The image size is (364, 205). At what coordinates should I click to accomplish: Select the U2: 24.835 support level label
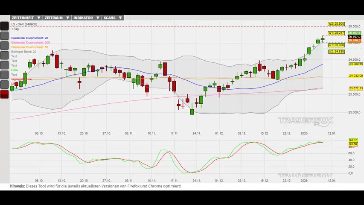point(336,51)
